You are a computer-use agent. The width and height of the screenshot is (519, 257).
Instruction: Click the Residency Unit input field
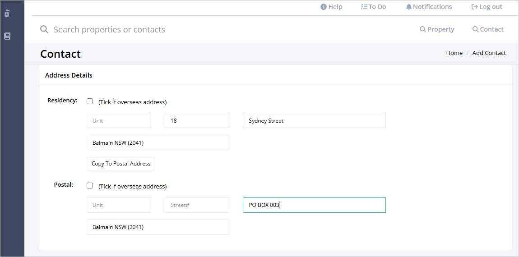click(119, 120)
